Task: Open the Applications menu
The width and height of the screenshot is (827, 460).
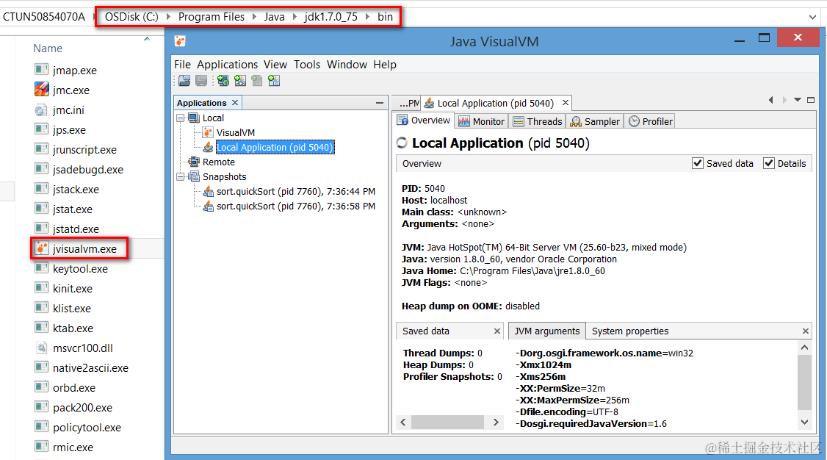Action: 228,65
